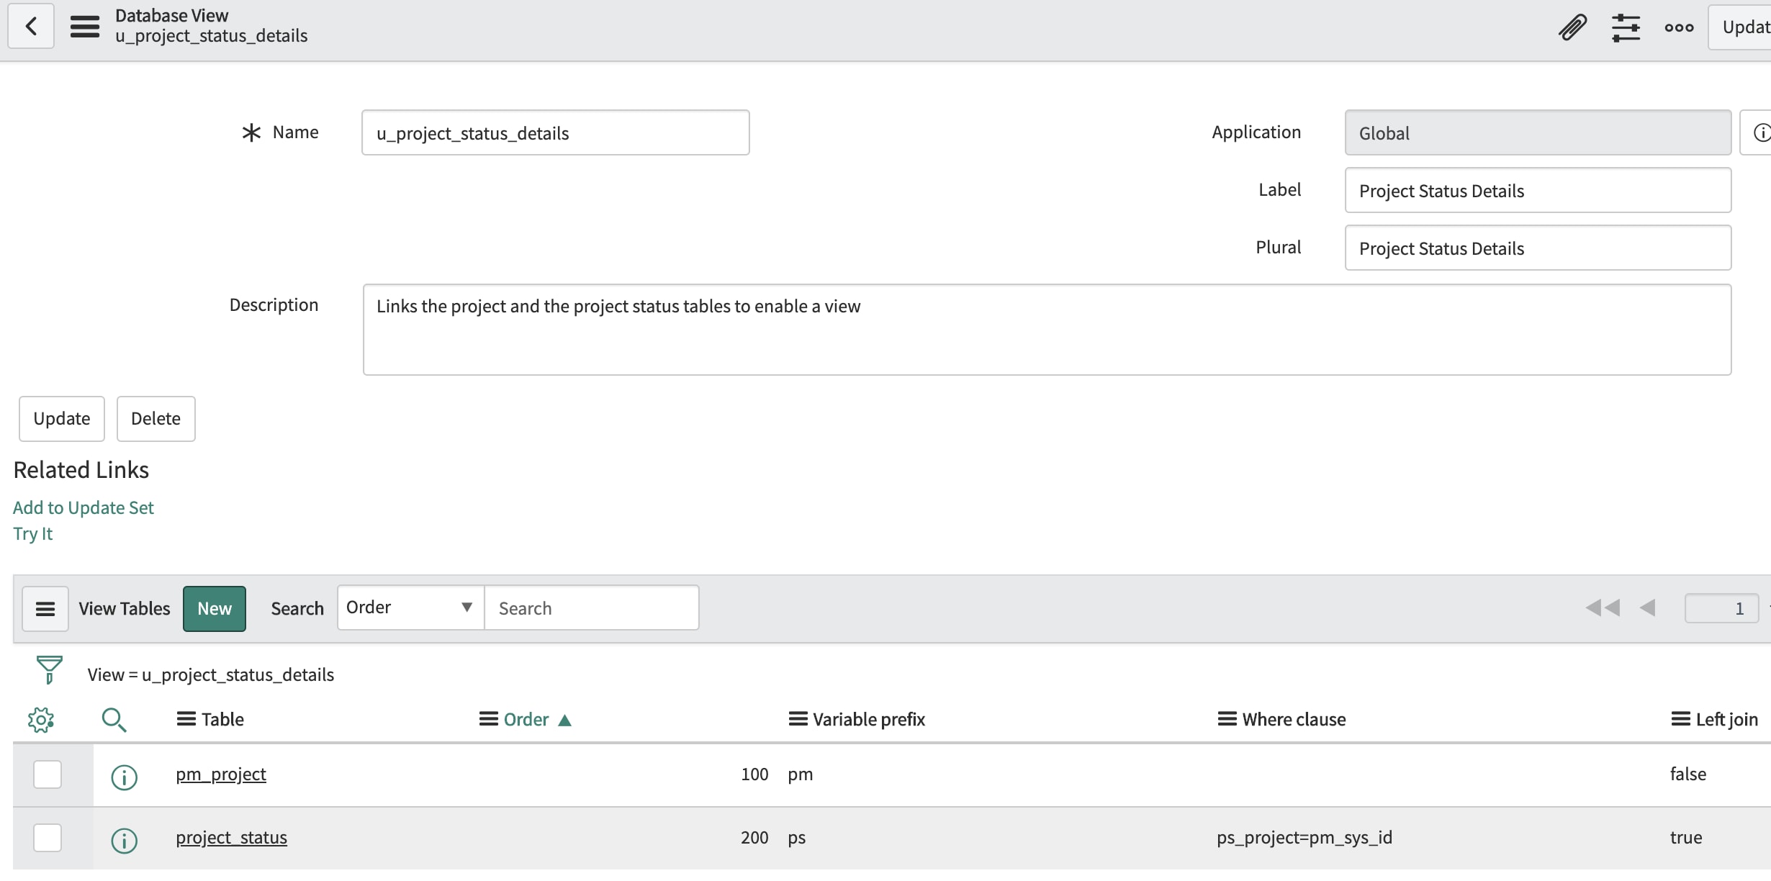Screen dimensions: 1771x881
Task: Open the Table column header menu
Action: coord(187,719)
